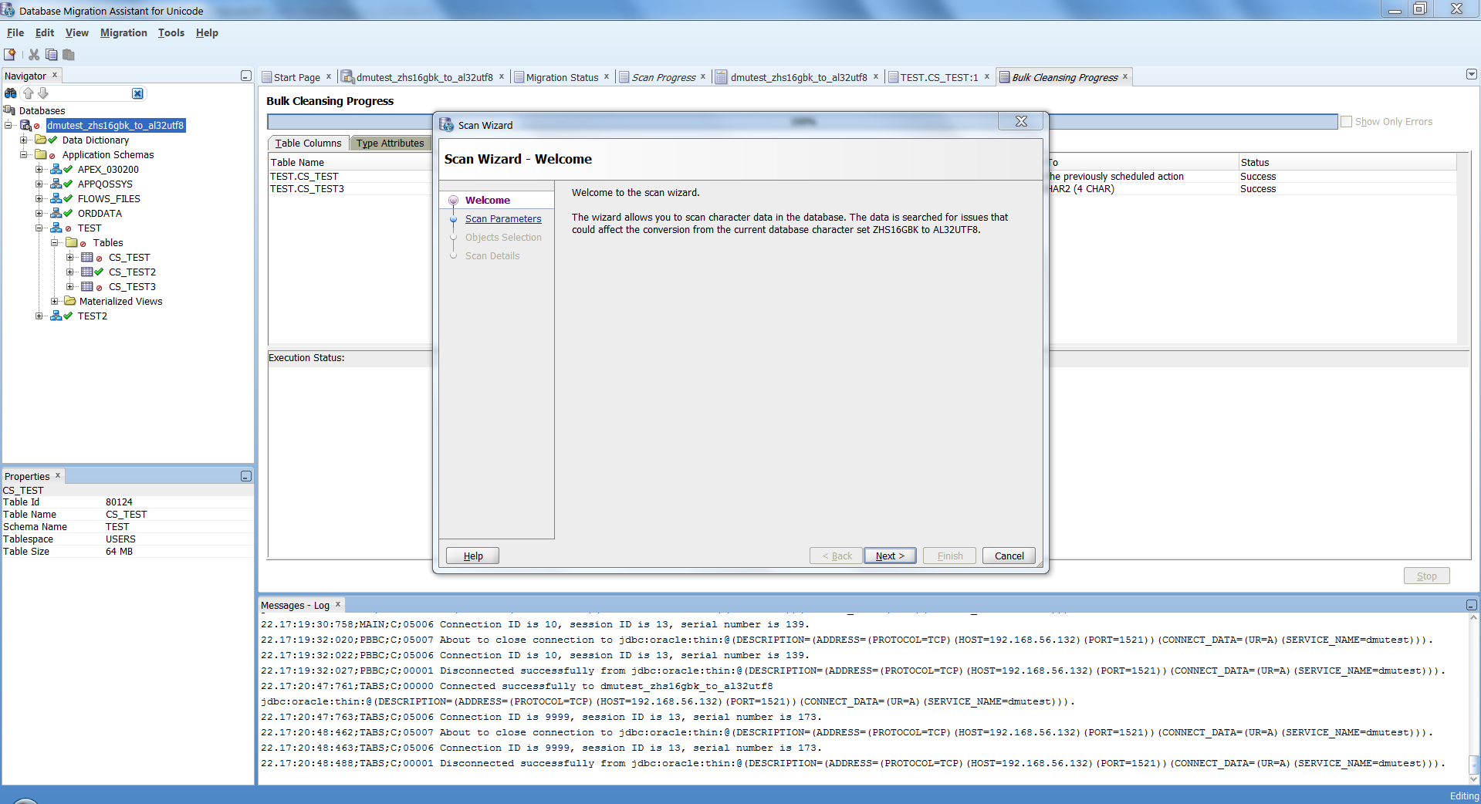The image size is (1481, 804).
Task: Click the APEX_030200 schema icon
Action: (x=56, y=169)
